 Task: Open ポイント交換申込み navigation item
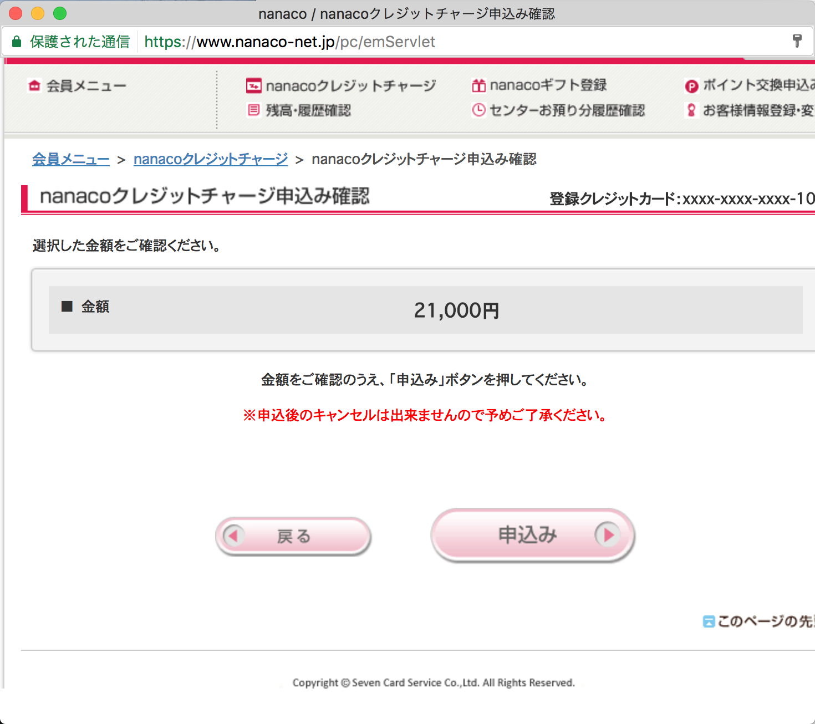click(758, 85)
